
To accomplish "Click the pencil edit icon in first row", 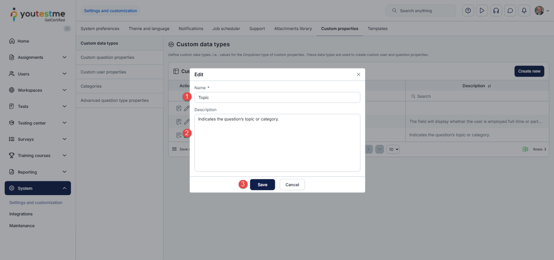I will tap(187, 108).
